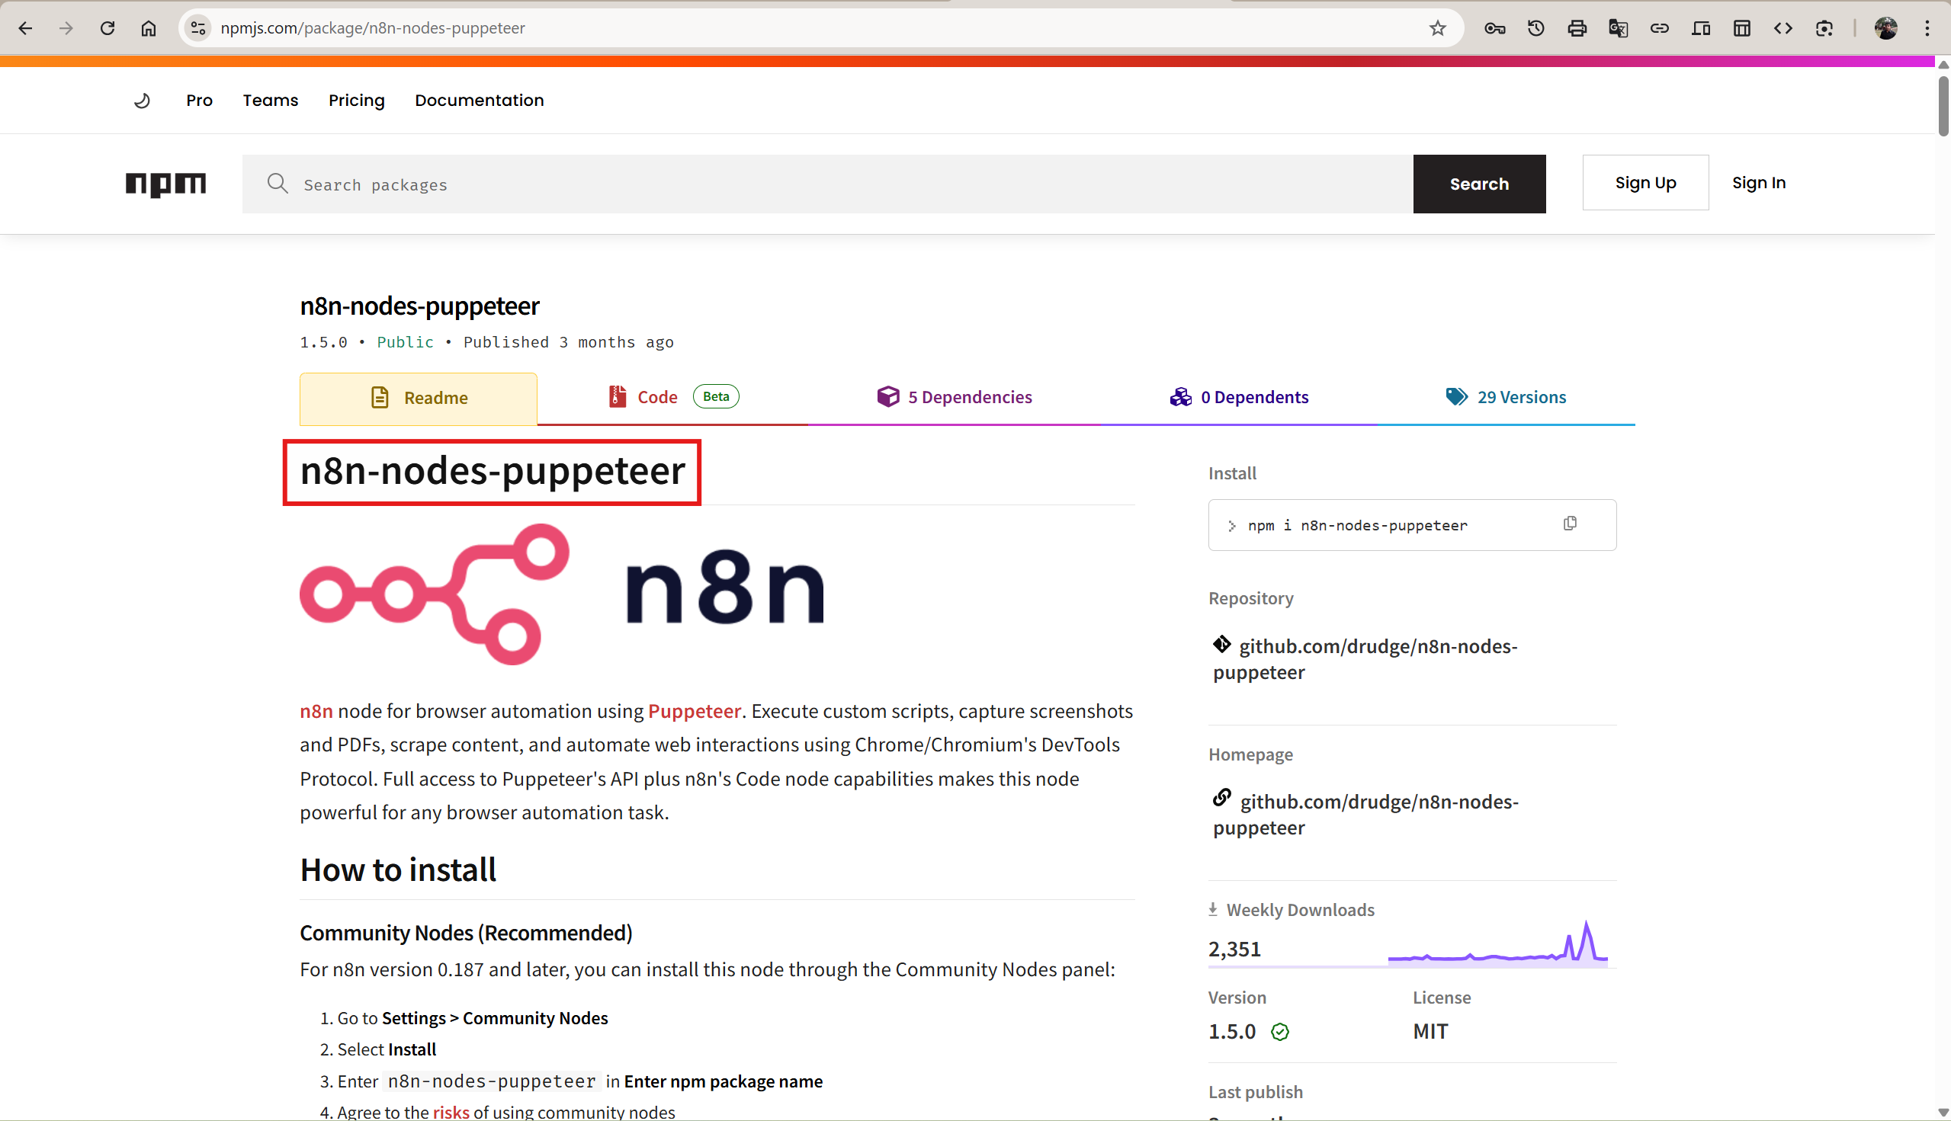1951x1121 pixels.
Task: Click the How to install heading
Action: [x=398, y=870]
